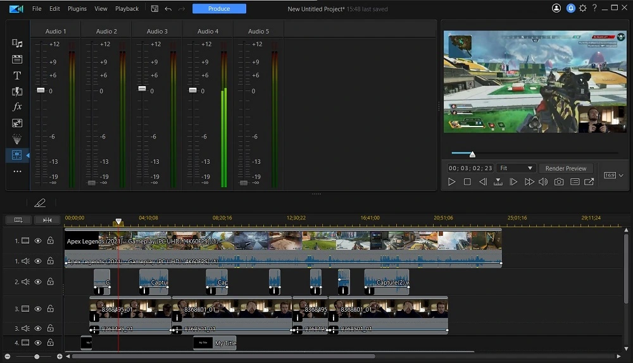Open the Fit preview zoom dropdown
633x363 pixels.
[x=516, y=168]
